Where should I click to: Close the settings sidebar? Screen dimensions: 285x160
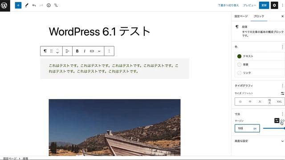pos(282,16)
